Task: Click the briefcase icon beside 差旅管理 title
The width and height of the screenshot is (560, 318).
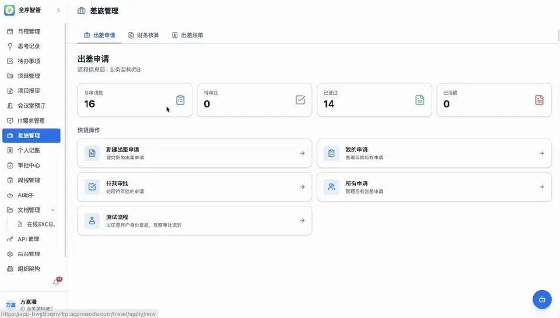Action: click(82, 10)
